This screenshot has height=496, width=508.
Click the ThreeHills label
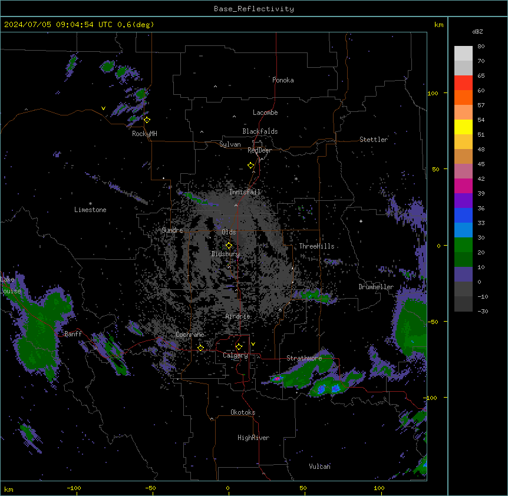[316, 246]
